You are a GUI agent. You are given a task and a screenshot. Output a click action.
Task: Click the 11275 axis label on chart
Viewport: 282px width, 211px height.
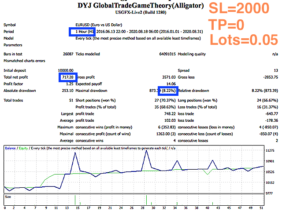click(x=270, y=150)
